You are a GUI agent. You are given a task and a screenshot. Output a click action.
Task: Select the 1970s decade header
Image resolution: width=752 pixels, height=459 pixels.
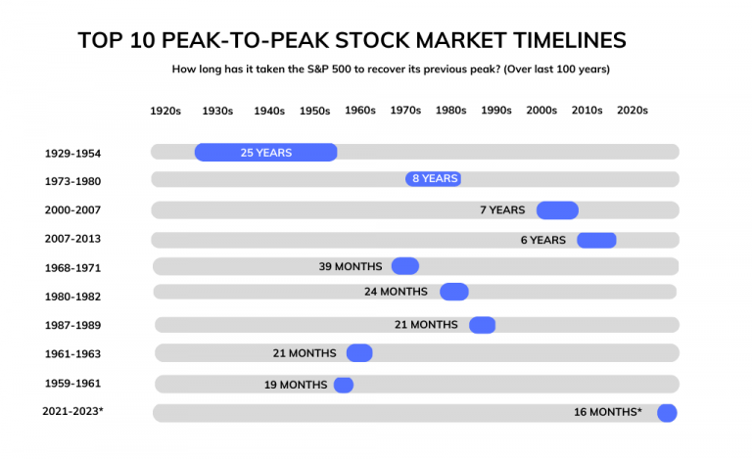(x=405, y=111)
